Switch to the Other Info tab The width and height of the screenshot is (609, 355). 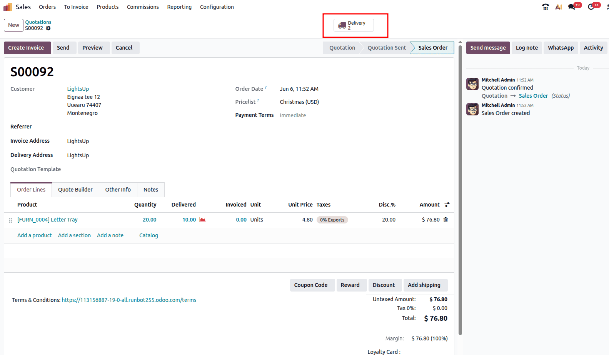pos(118,190)
